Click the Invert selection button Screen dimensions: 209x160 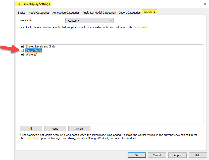(79, 129)
